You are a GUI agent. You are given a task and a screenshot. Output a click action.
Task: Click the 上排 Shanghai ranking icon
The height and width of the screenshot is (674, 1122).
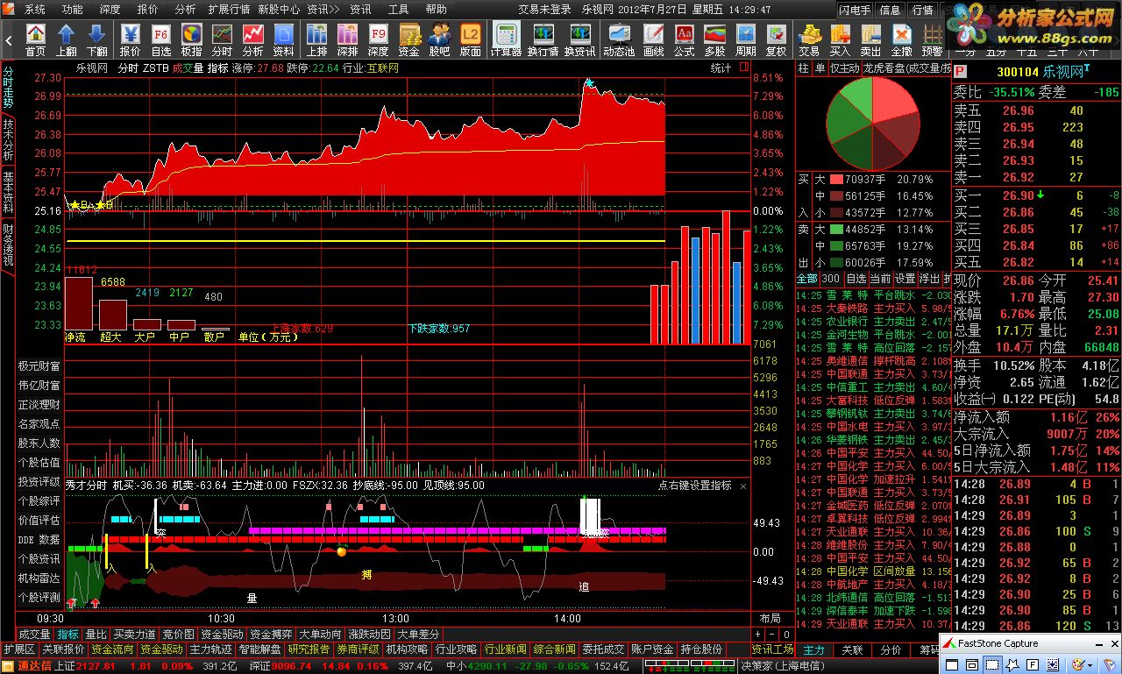[x=316, y=40]
